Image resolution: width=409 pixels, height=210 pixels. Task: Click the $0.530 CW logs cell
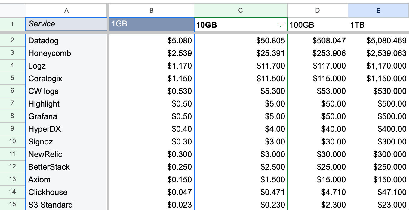click(x=152, y=91)
